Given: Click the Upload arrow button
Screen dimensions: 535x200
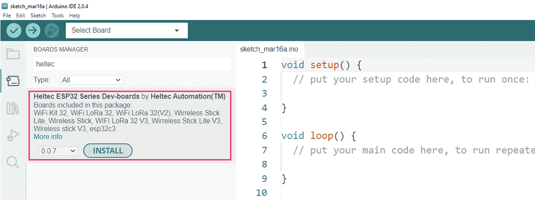Looking at the screenshot, I should pyautogui.click(x=33, y=30).
